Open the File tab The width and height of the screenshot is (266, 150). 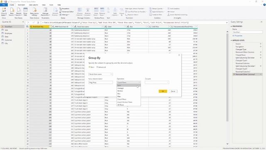pyautogui.click(x=4, y=5)
